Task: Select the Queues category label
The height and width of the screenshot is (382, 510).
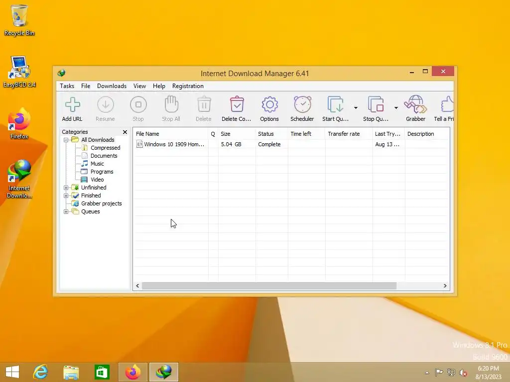Action: [x=91, y=211]
